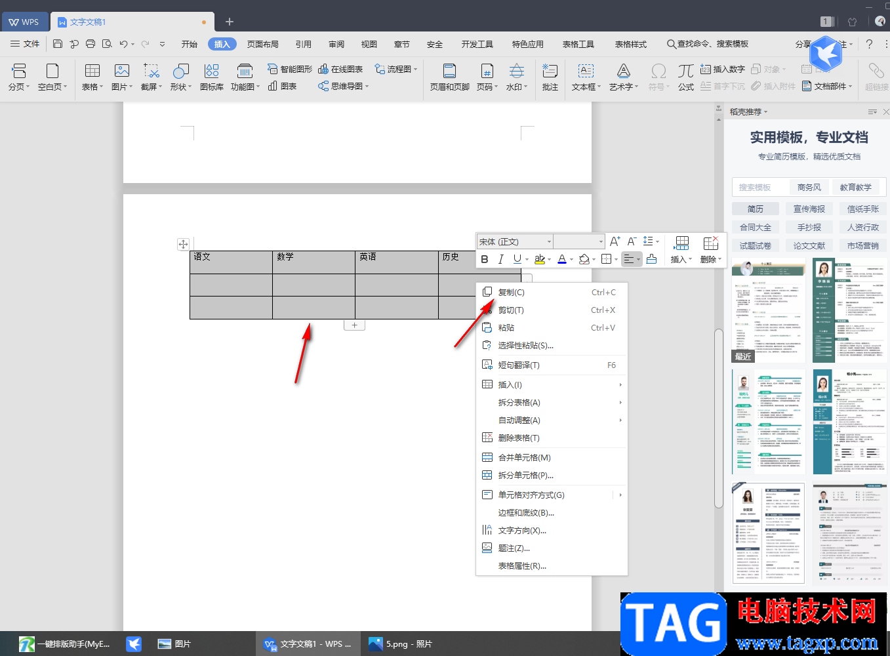Choose 复制(C) from context menu
This screenshot has width=890, height=656.
coord(552,293)
